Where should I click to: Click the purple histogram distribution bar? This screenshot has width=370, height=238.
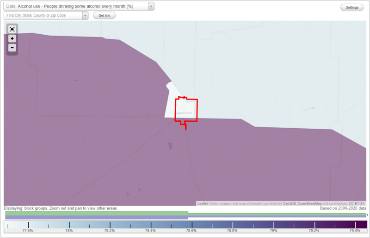[x=97, y=217]
